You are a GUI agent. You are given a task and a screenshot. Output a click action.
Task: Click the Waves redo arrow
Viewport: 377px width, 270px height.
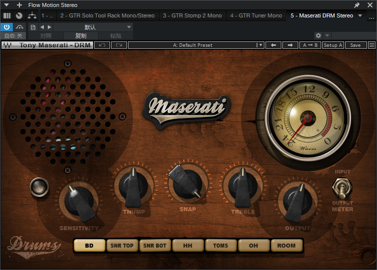(119, 45)
